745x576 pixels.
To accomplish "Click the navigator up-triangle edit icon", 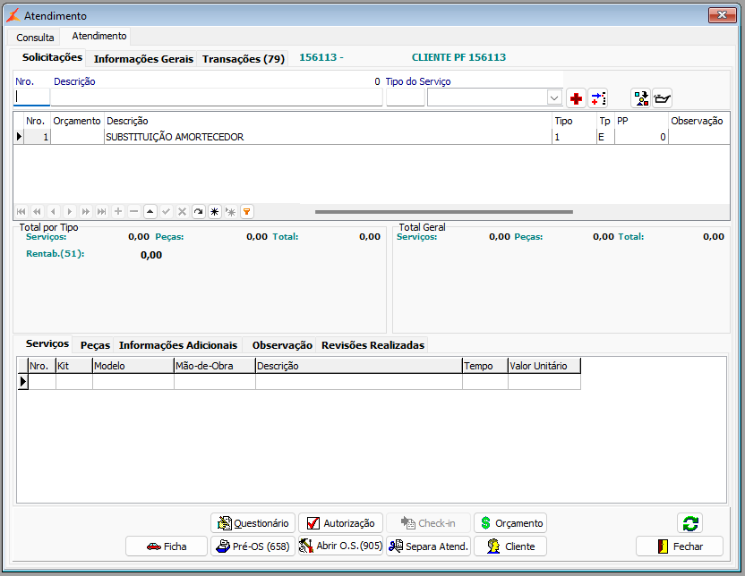I will (x=150, y=212).
